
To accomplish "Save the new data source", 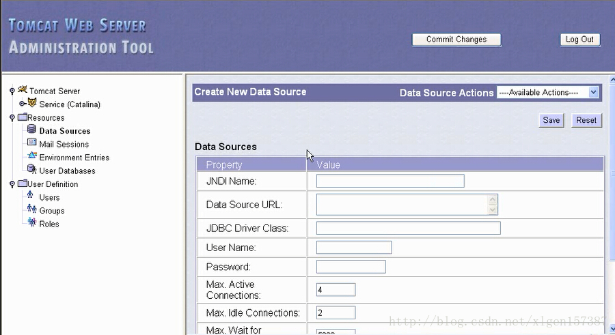I will [x=551, y=120].
